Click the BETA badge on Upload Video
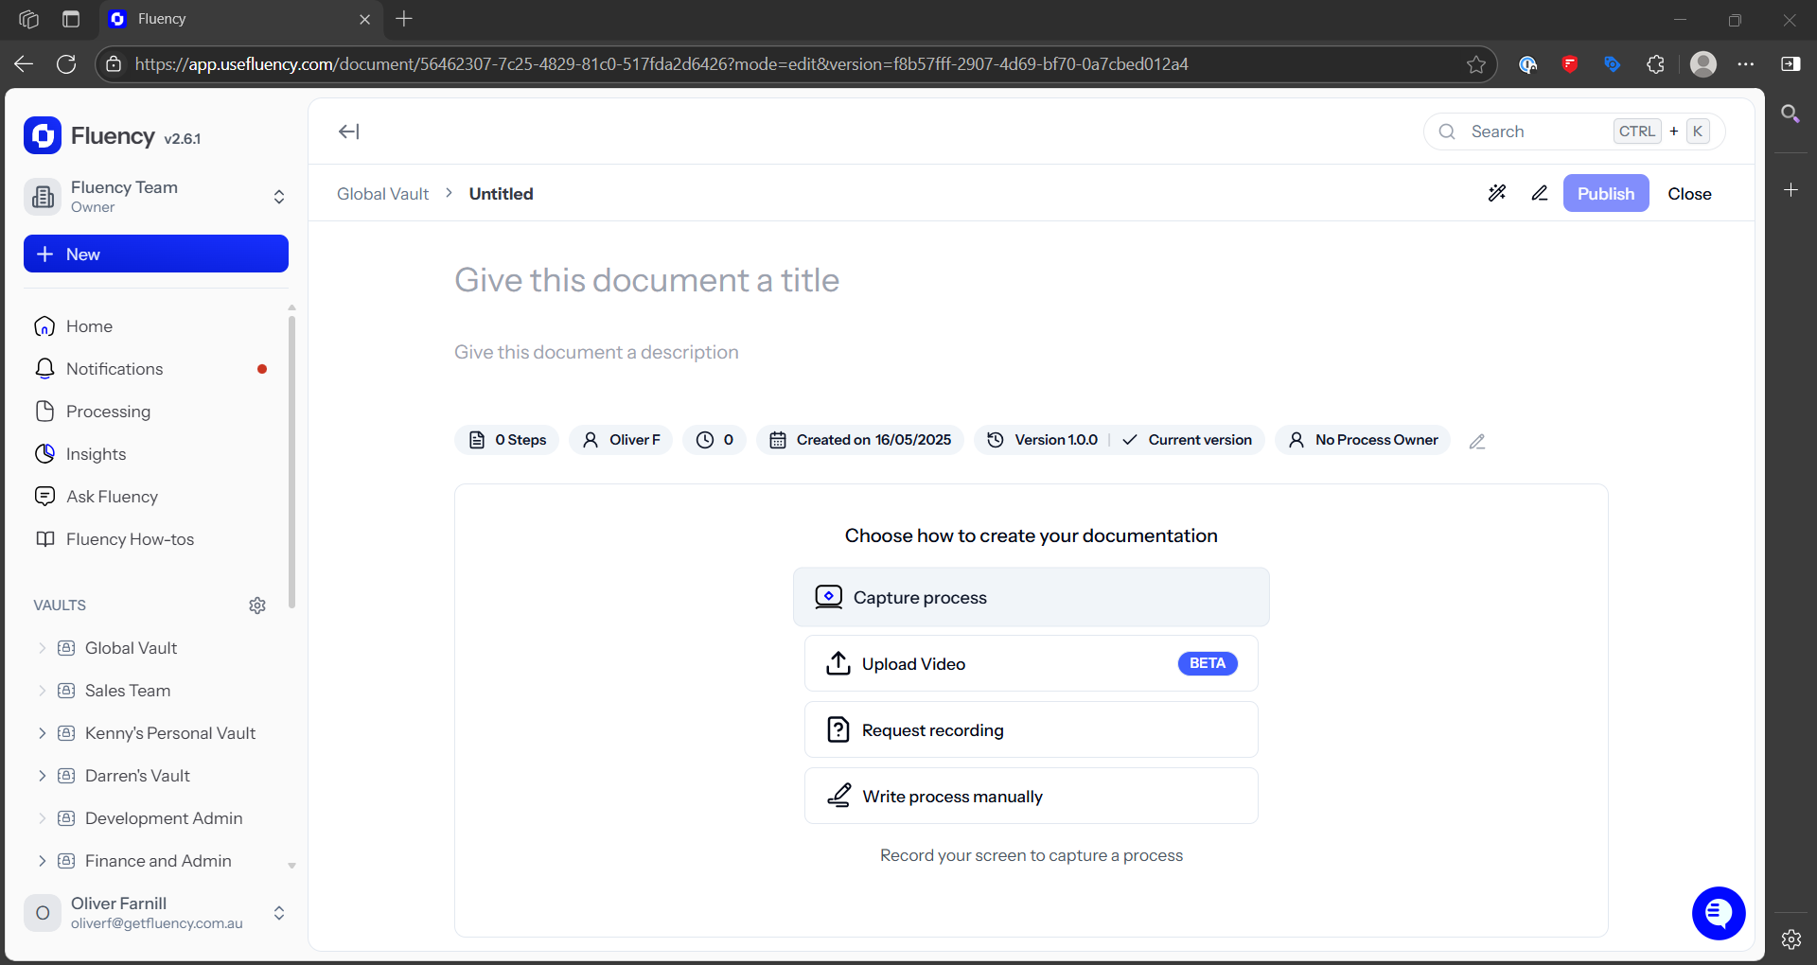This screenshot has height=965, width=1817. 1208,663
